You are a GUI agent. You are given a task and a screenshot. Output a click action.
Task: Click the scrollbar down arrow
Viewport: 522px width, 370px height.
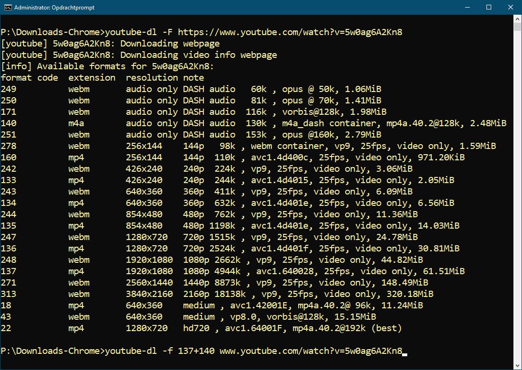click(518, 366)
